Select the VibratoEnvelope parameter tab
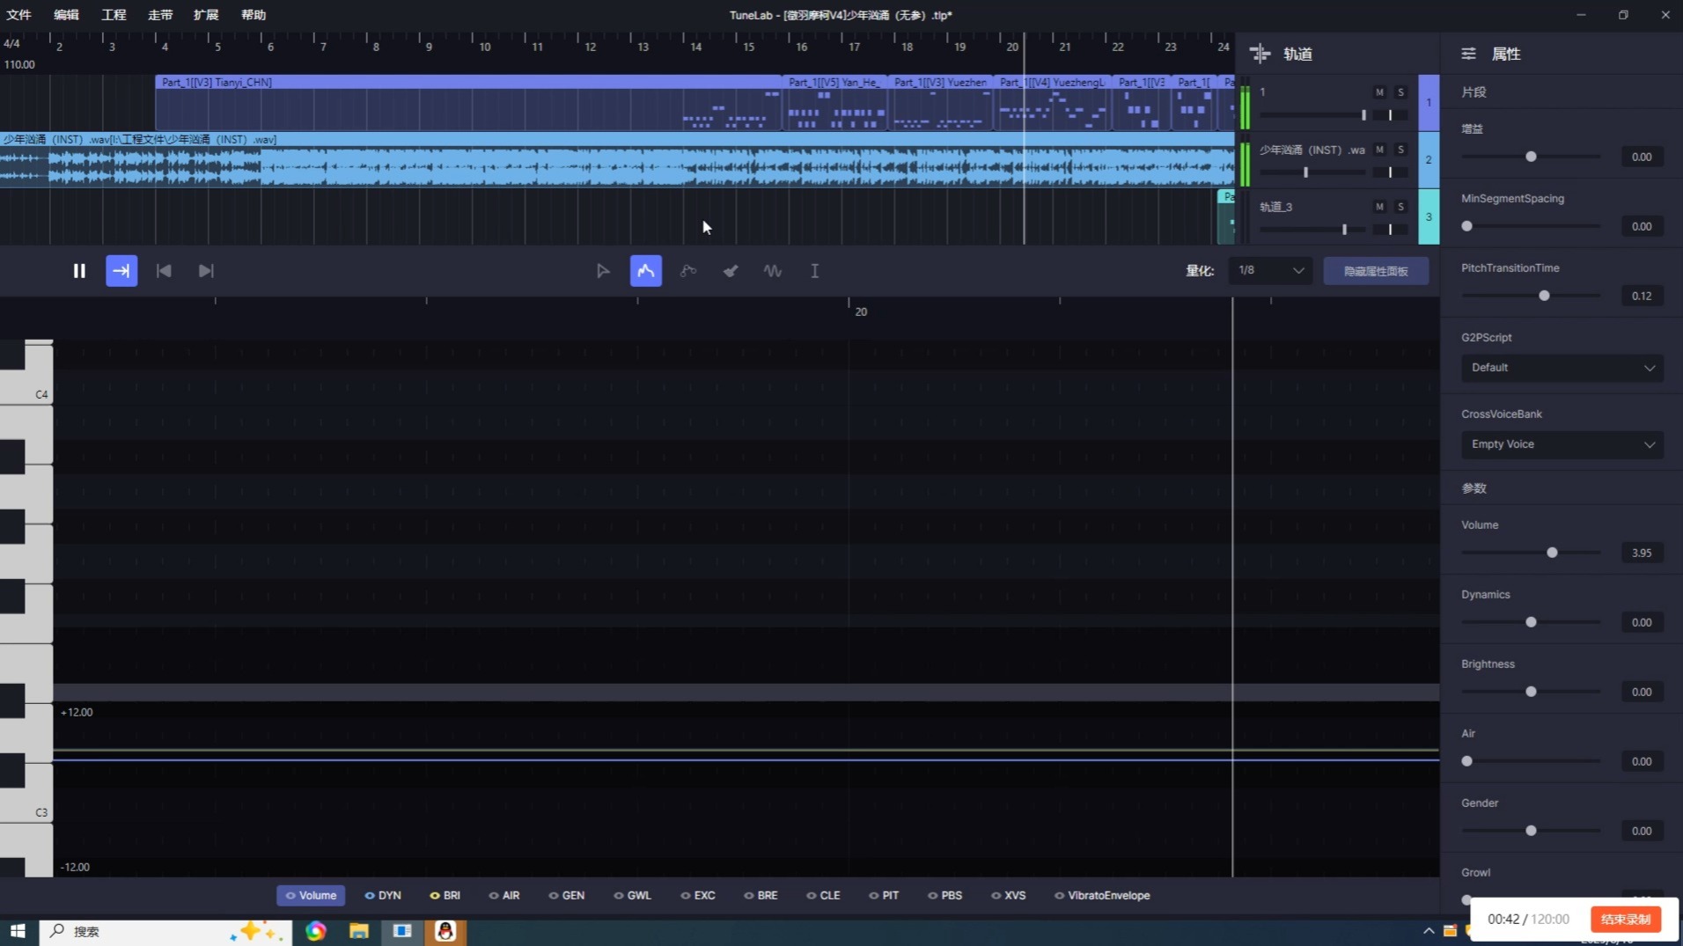Viewport: 1683px width, 946px height. [x=1102, y=896]
